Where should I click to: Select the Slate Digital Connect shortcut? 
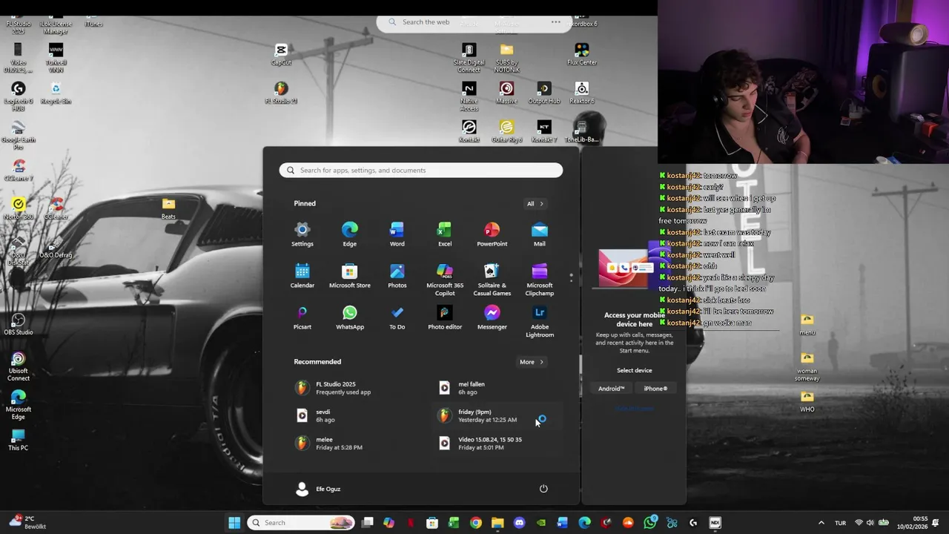pyautogui.click(x=469, y=58)
